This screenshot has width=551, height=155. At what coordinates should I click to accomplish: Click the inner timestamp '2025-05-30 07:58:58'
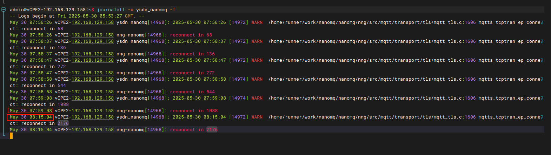(x=199, y=79)
